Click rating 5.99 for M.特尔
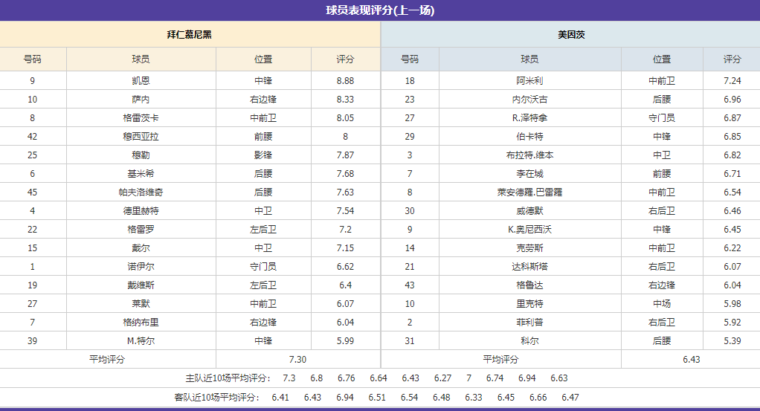Image resolution: width=760 pixels, height=411 pixels. 346,340
